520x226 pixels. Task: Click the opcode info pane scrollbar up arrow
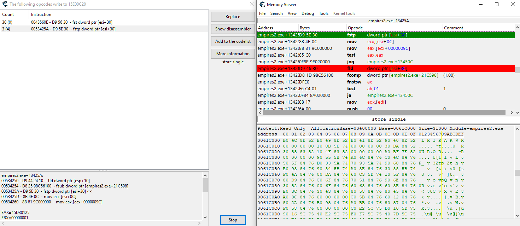click(x=205, y=175)
